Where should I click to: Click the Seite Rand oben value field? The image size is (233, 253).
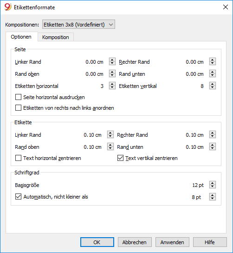(x=94, y=74)
